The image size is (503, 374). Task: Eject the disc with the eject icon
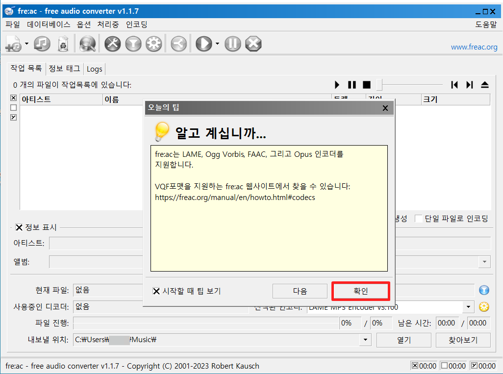point(485,85)
